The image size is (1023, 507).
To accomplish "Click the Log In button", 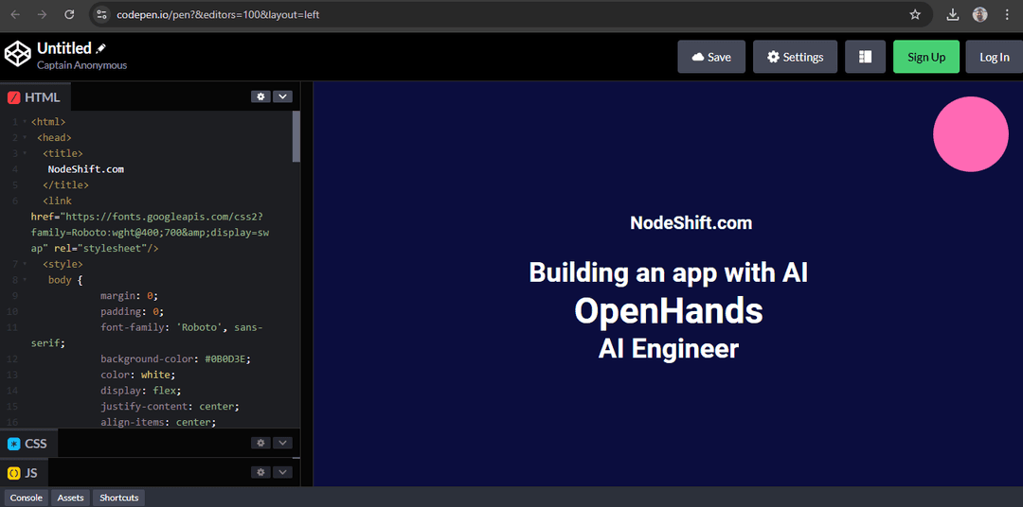I will pos(995,57).
